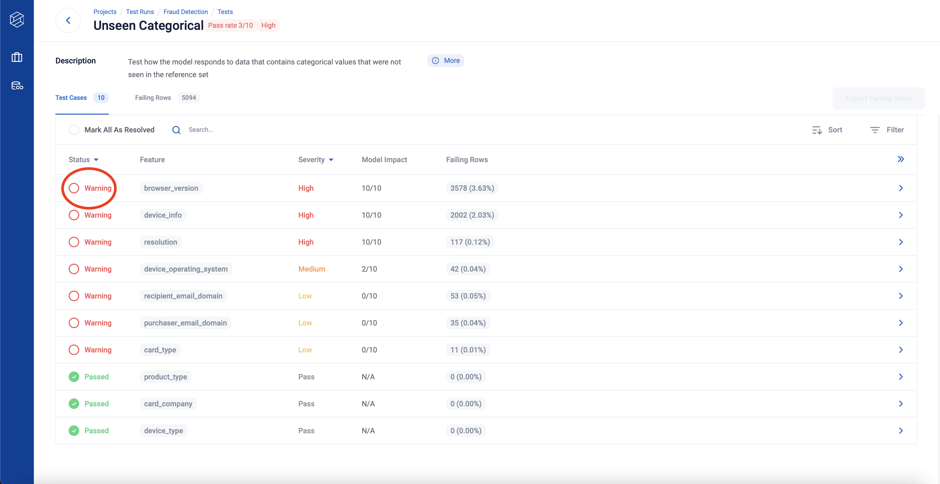This screenshot has height=484, width=940.
Task: Open Projects breadcrumb link
Action: coord(105,12)
